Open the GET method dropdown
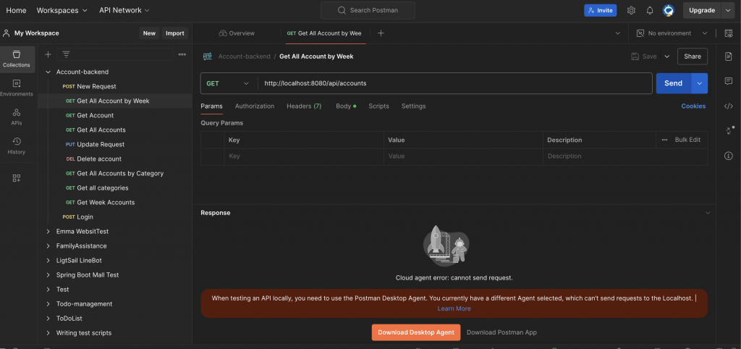 (227, 83)
